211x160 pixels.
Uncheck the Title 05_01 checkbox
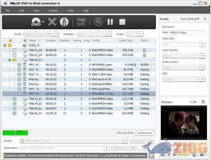tap(14, 108)
